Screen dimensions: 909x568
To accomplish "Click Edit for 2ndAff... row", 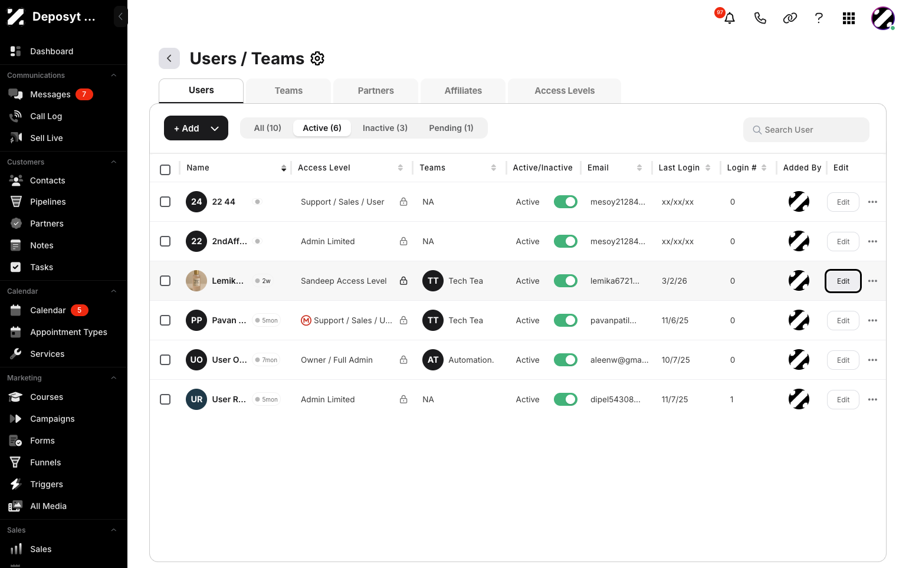I will coord(843,241).
